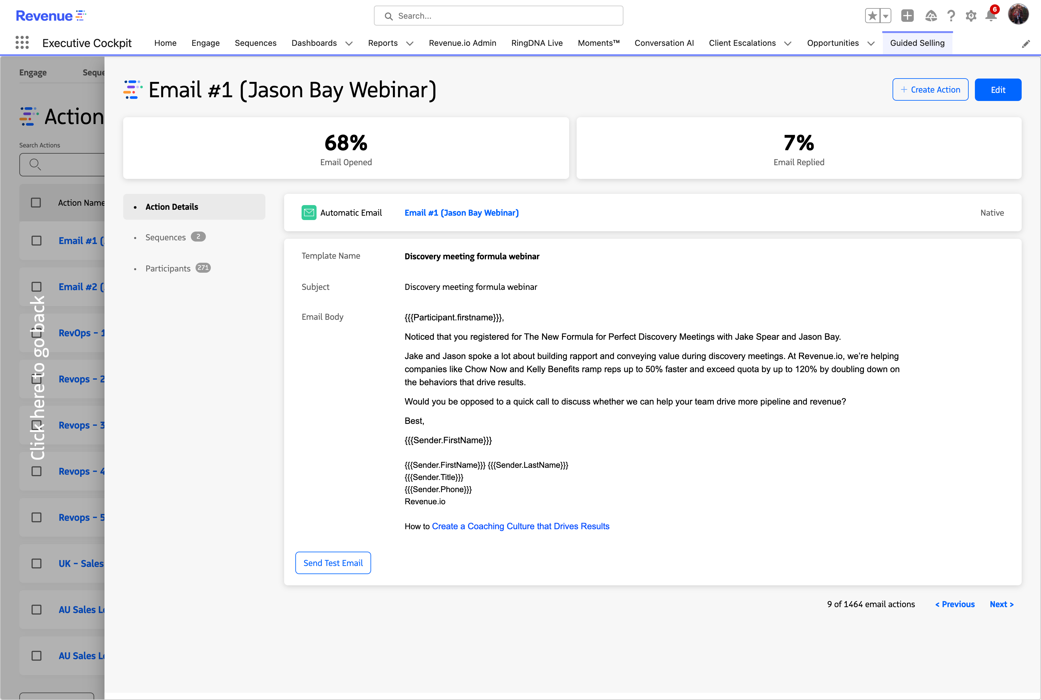Open the user profile avatar
Screen dimensions: 1041x700
[1018, 14]
